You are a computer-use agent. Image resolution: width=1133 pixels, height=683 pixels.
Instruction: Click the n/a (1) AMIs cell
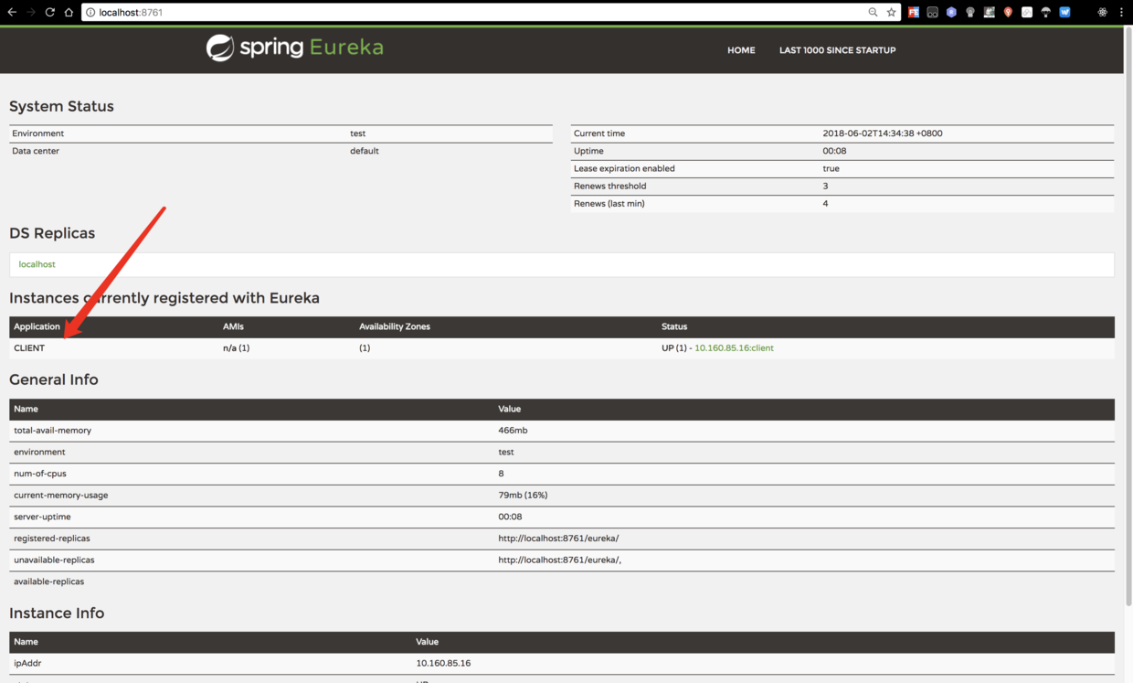tap(236, 348)
